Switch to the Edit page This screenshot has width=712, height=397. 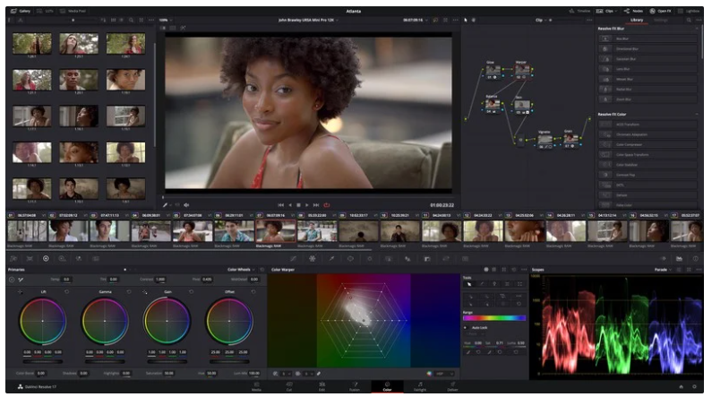click(322, 386)
